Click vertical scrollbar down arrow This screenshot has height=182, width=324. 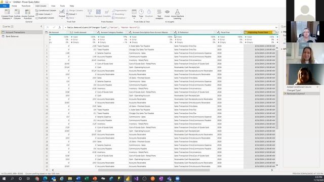tap(277, 165)
